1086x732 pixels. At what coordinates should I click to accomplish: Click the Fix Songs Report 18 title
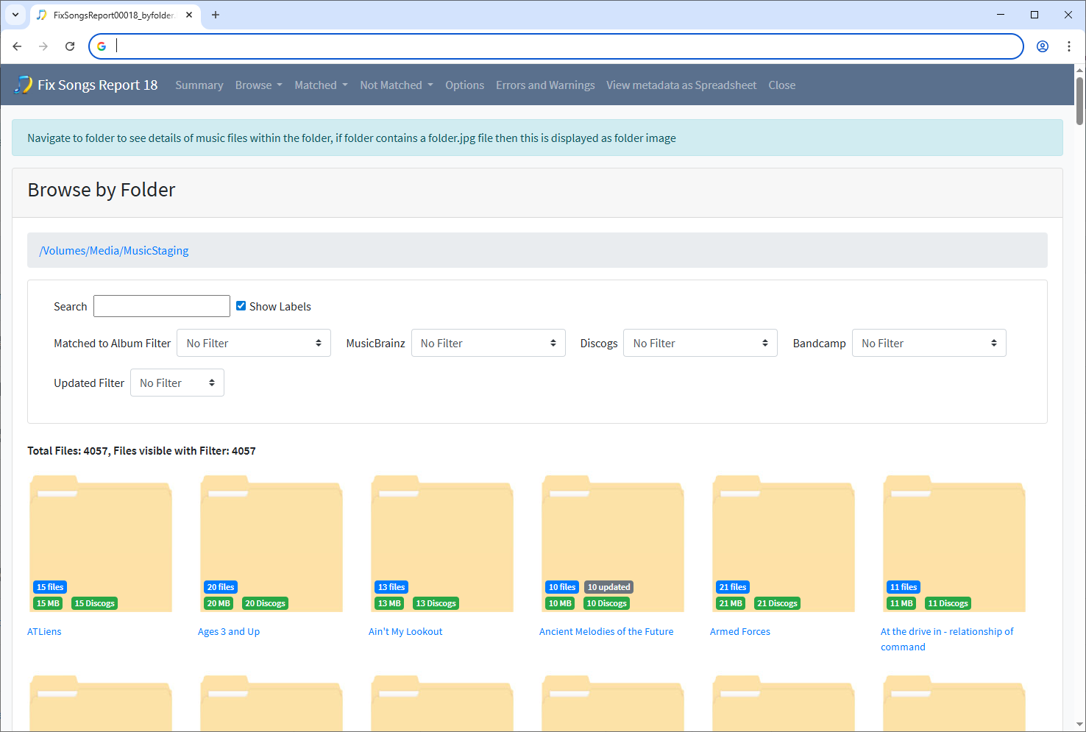98,85
